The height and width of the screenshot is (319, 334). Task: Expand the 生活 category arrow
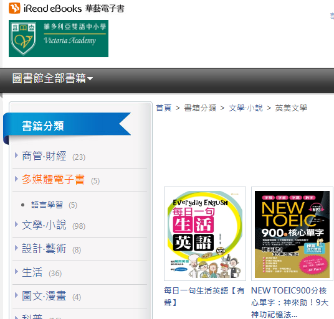16,271
